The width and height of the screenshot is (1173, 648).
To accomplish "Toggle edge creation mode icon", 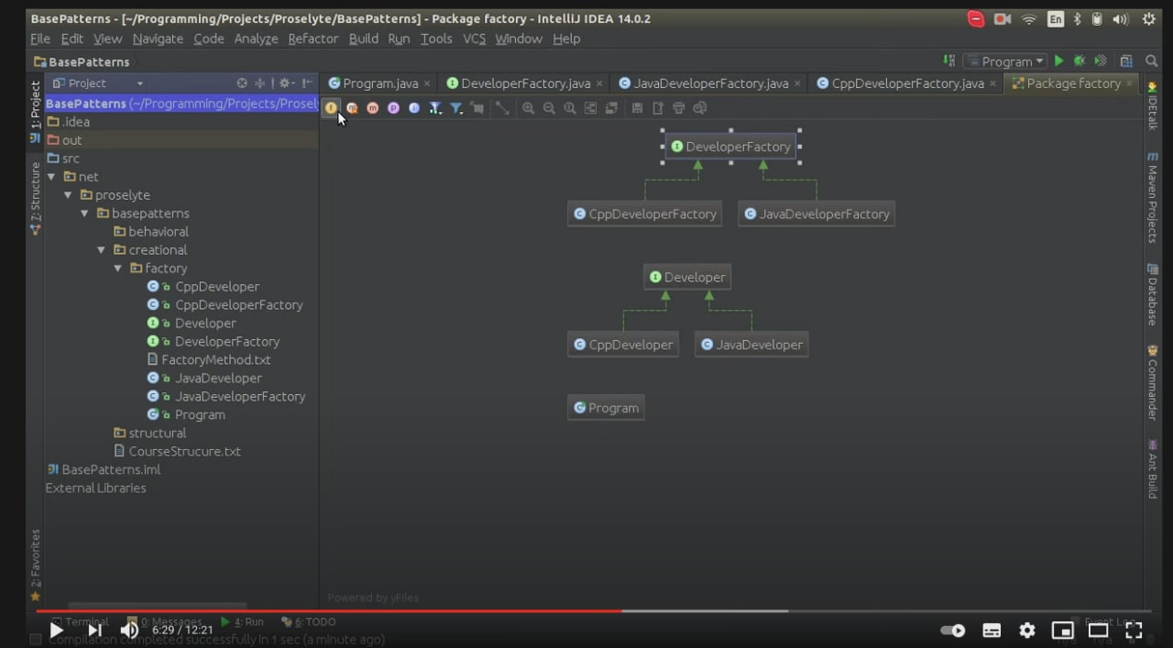I will click(x=477, y=108).
